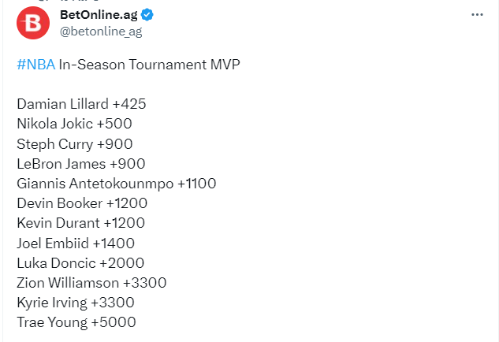Click the @betonline_ag handle
Screen dimensions: 499x342
[101, 32]
